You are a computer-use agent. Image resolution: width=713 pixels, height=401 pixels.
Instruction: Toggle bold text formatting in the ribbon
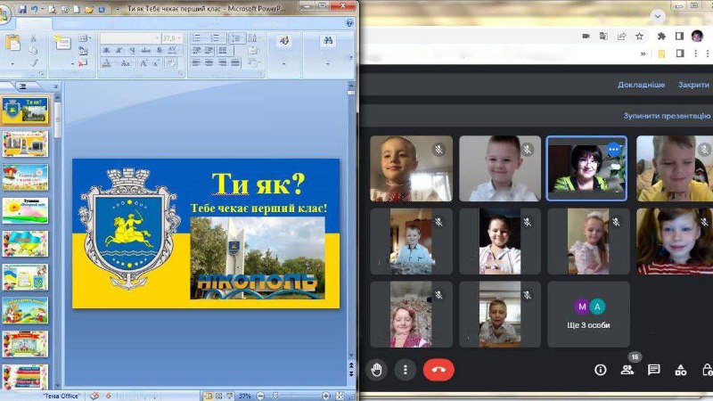pyautogui.click(x=106, y=52)
